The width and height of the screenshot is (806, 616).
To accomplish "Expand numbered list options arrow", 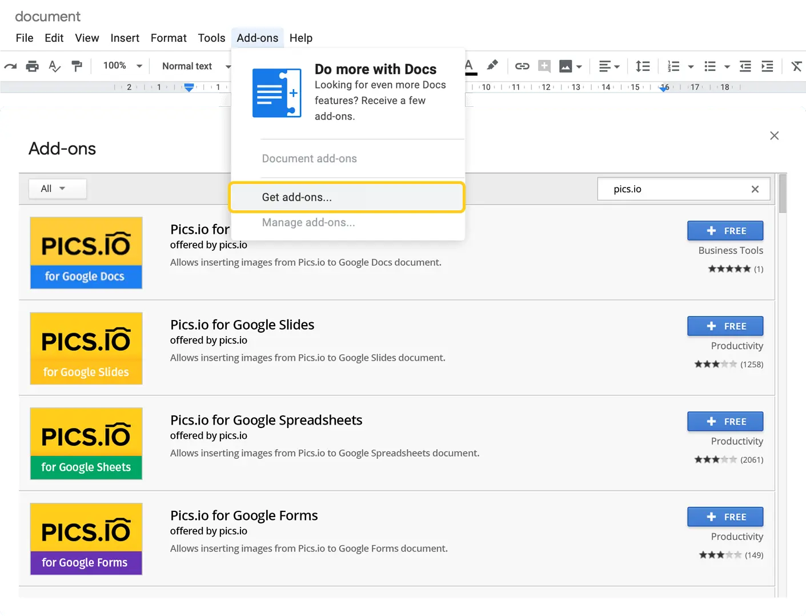I will (691, 67).
